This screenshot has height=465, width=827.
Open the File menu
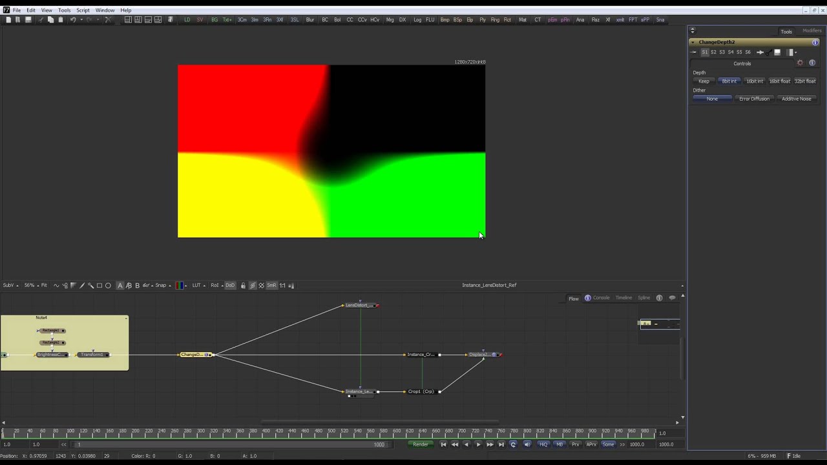click(17, 10)
